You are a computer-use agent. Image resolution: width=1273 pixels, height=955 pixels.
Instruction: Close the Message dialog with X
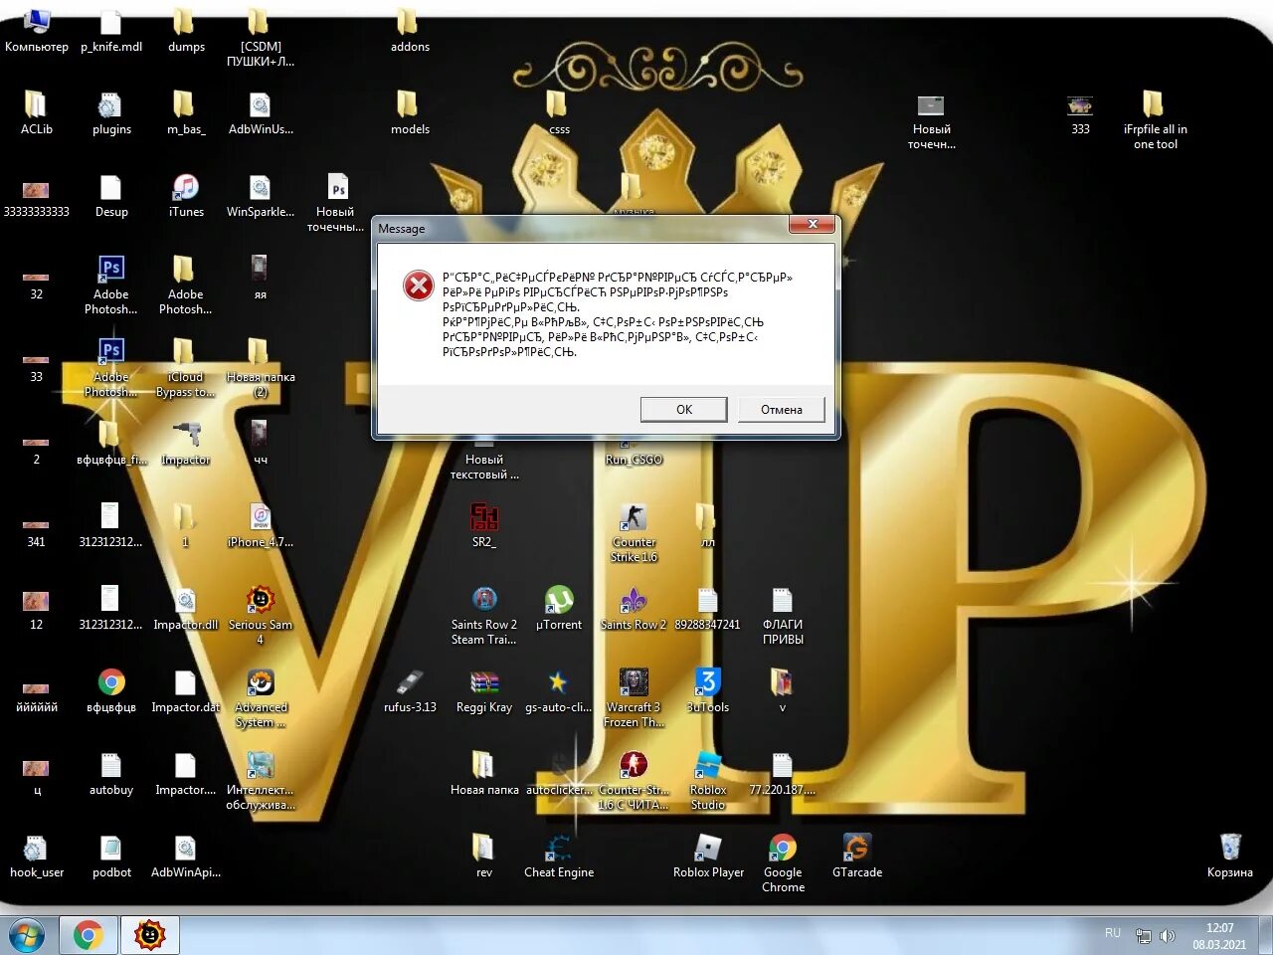point(812,224)
